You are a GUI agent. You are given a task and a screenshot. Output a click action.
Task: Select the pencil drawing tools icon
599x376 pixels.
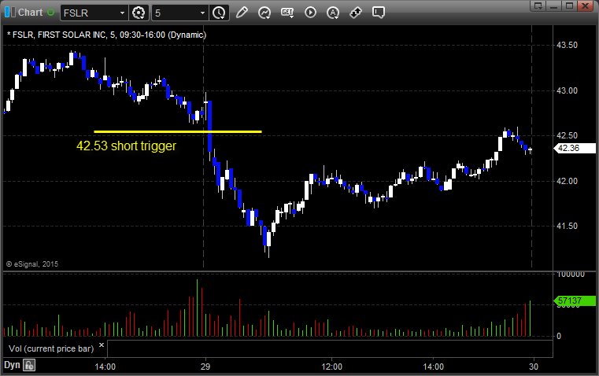pos(242,13)
